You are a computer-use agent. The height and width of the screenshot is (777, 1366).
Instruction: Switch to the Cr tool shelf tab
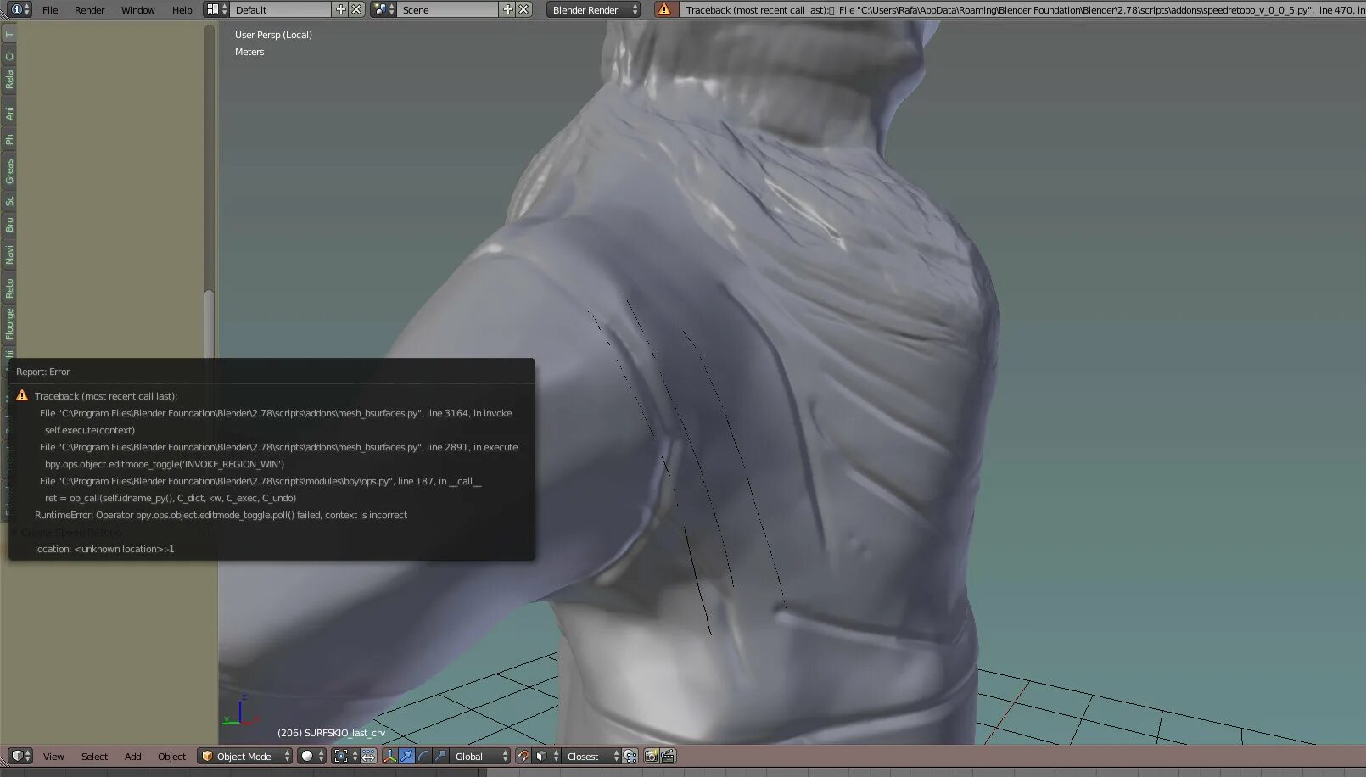[9, 55]
